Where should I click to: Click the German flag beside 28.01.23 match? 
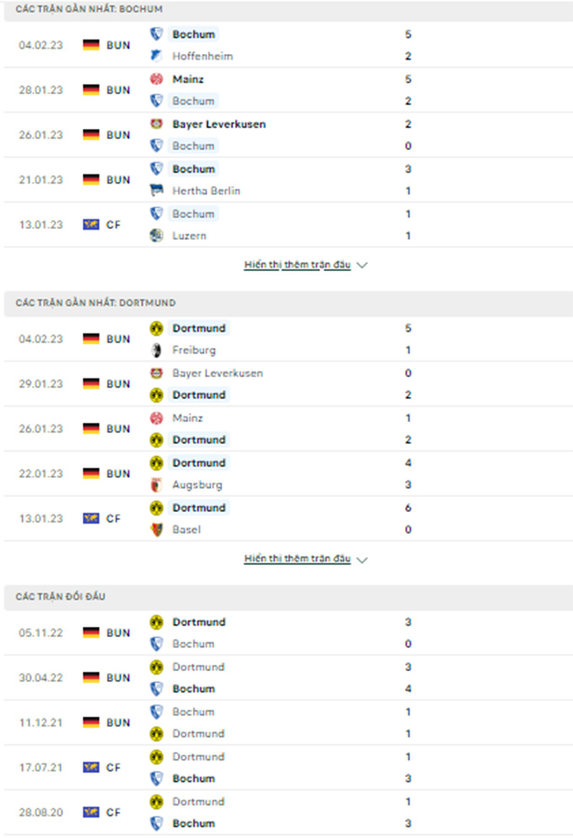(91, 90)
